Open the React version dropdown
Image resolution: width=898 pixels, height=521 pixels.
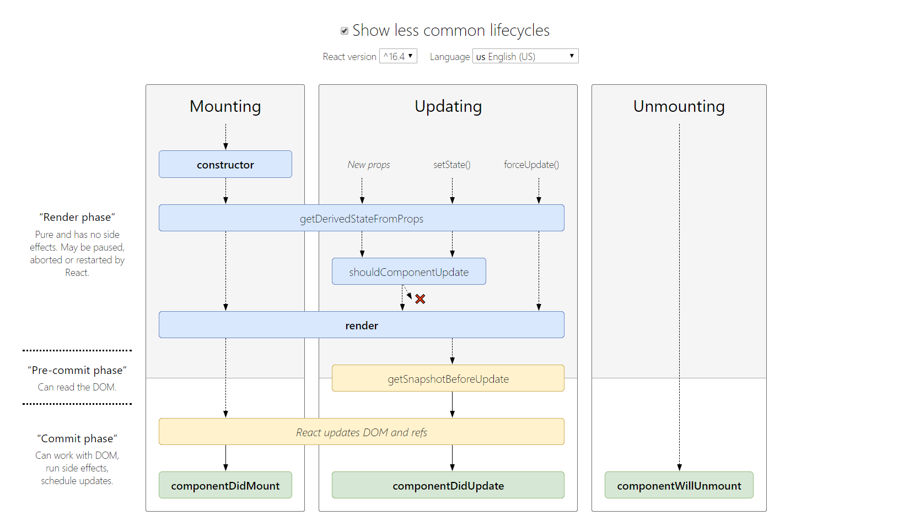(x=398, y=56)
